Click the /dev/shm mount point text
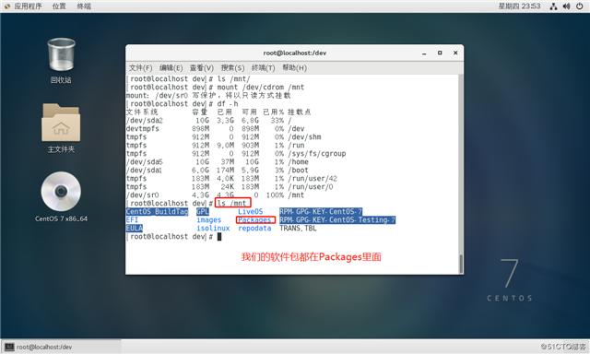This screenshot has width=590, height=354. pyautogui.click(x=304, y=137)
